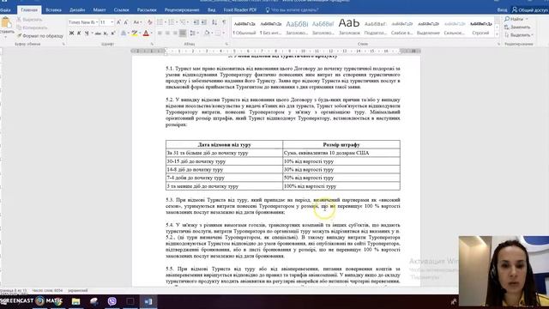Toggle strikethrough formatting
The width and height of the screenshot is (549, 309).
98,33
